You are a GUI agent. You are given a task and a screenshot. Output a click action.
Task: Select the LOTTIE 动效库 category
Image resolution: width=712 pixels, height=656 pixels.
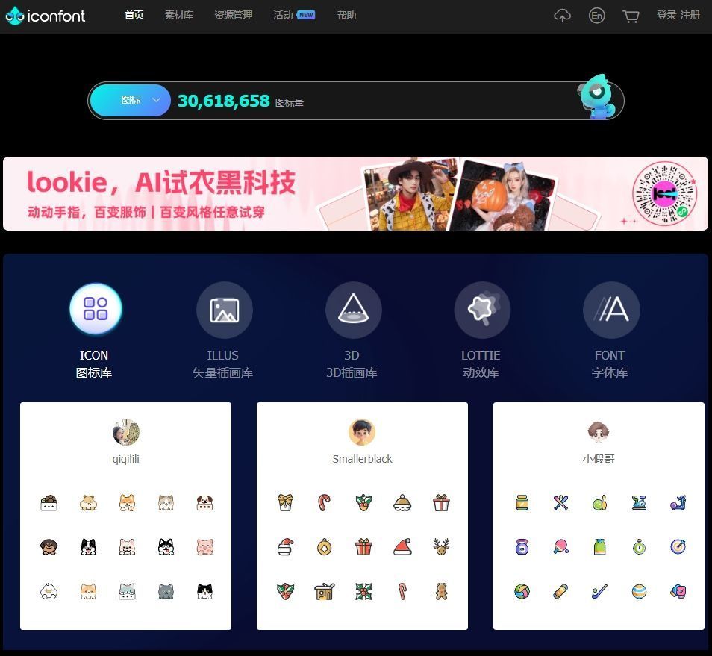click(481, 331)
